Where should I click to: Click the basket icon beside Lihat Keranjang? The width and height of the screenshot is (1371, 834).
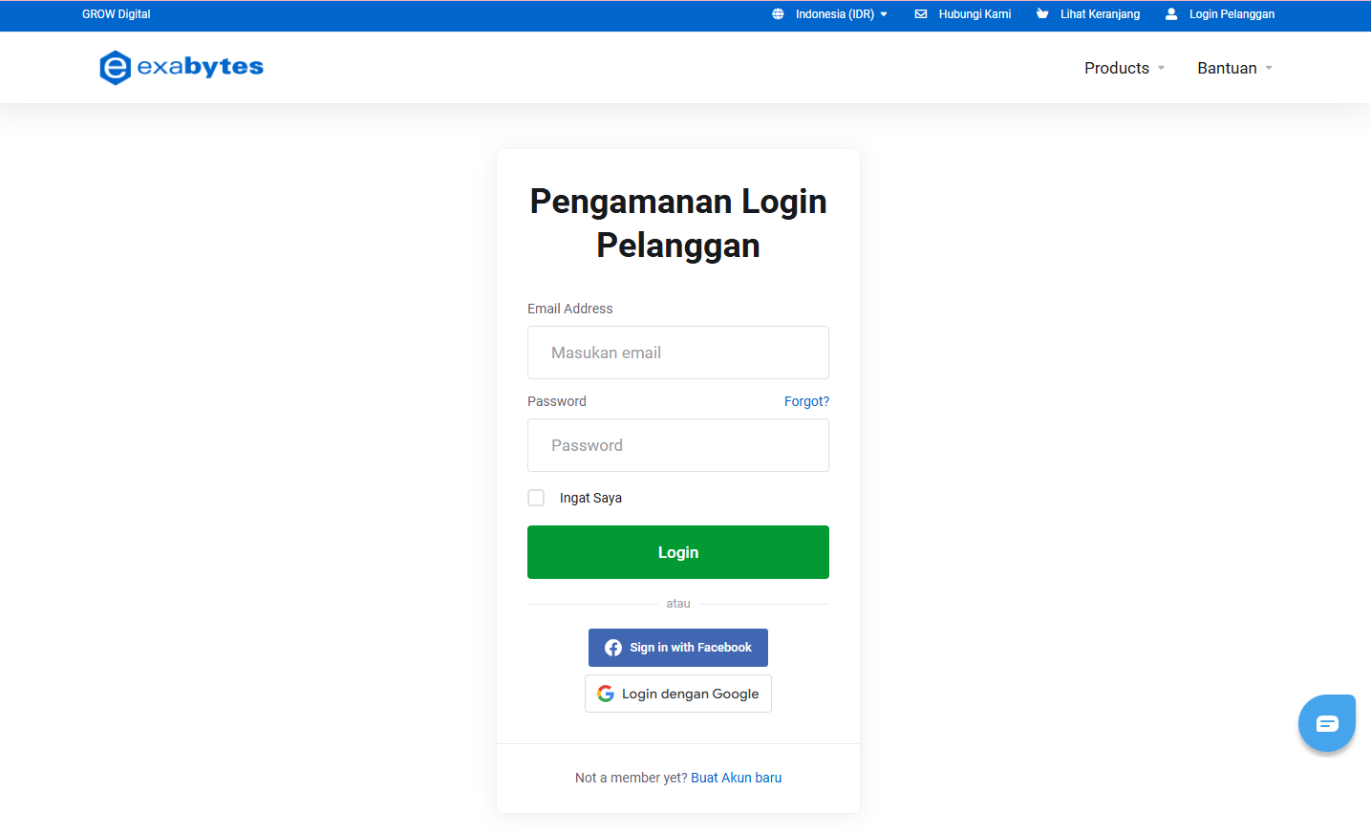coord(1042,14)
